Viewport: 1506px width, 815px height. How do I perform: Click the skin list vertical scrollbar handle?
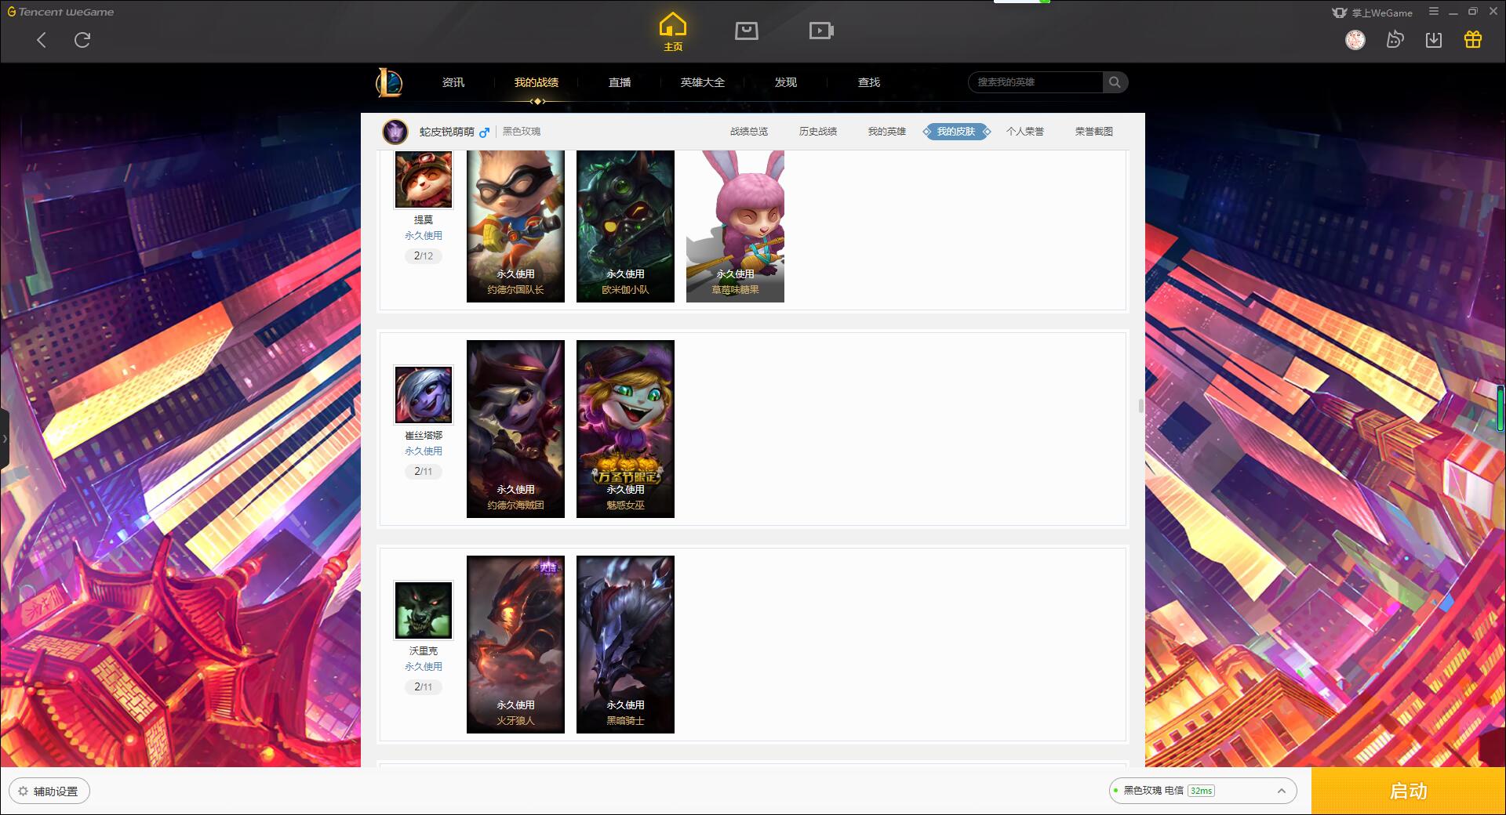coord(1141,406)
